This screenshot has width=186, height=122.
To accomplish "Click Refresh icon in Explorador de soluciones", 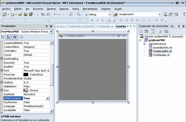I will coord(153,31).
